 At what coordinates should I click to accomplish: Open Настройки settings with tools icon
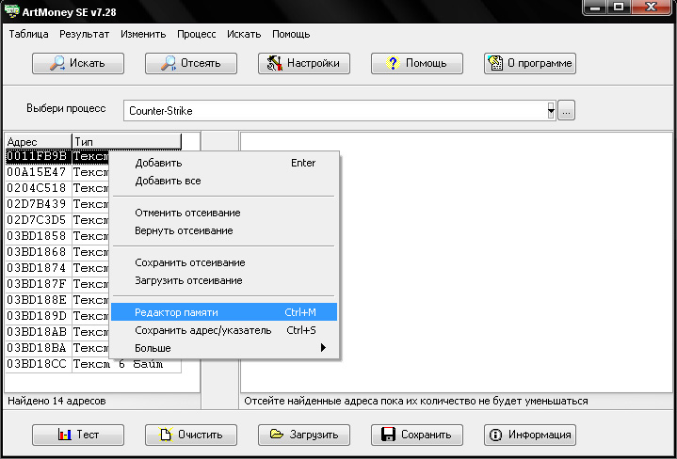click(x=304, y=64)
